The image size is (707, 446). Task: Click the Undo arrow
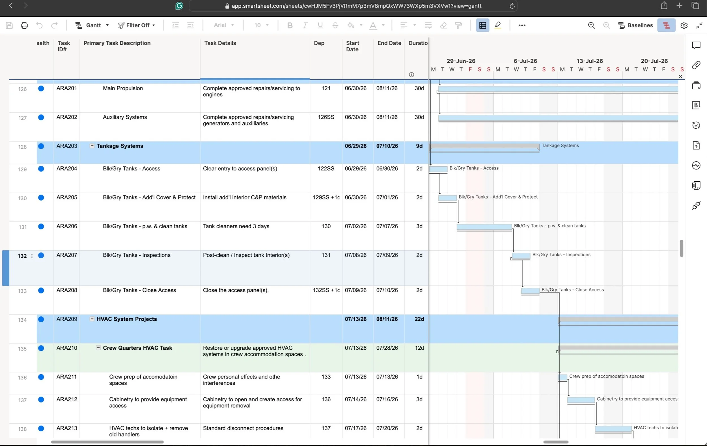pos(39,25)
